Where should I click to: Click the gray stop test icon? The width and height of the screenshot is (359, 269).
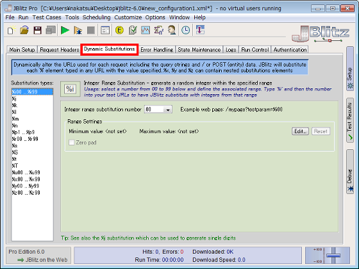click(91, 30)
